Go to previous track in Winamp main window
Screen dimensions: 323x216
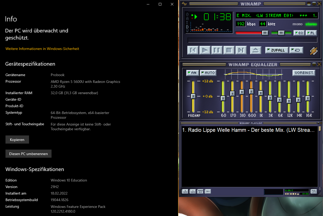(x=193, y=50)
